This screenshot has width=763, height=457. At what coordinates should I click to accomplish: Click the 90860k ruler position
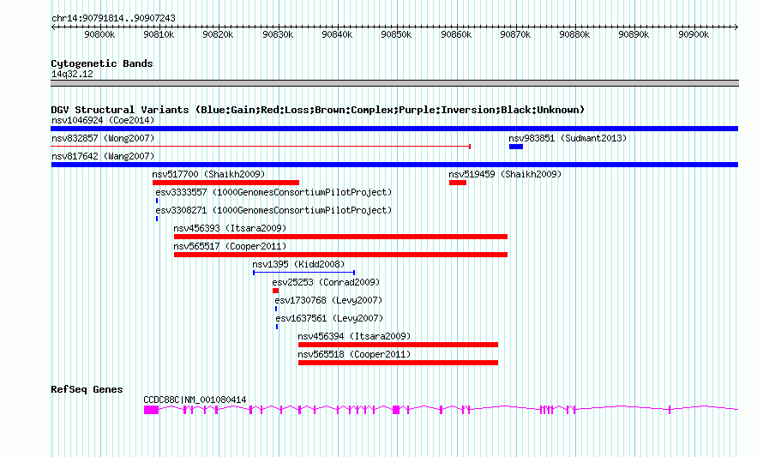(456, 34)
